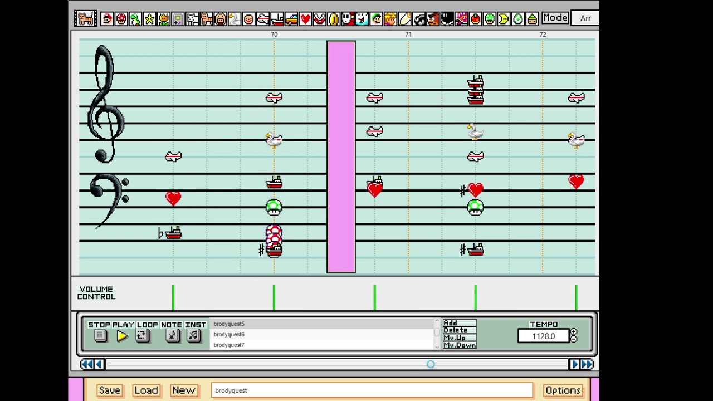
Task: Move song down with Mv.Down
Action: coord(460,345)
